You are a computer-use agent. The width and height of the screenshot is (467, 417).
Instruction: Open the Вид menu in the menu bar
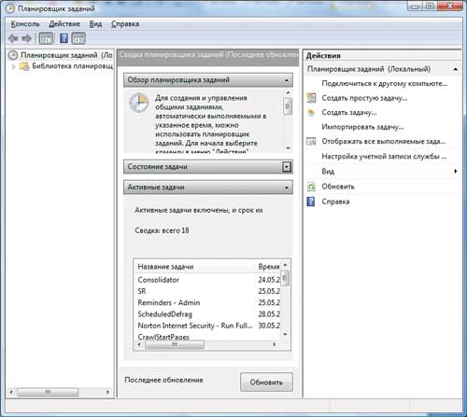point(95,24)
